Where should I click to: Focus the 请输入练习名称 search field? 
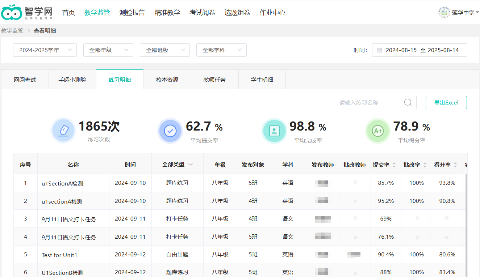(368, 103)
